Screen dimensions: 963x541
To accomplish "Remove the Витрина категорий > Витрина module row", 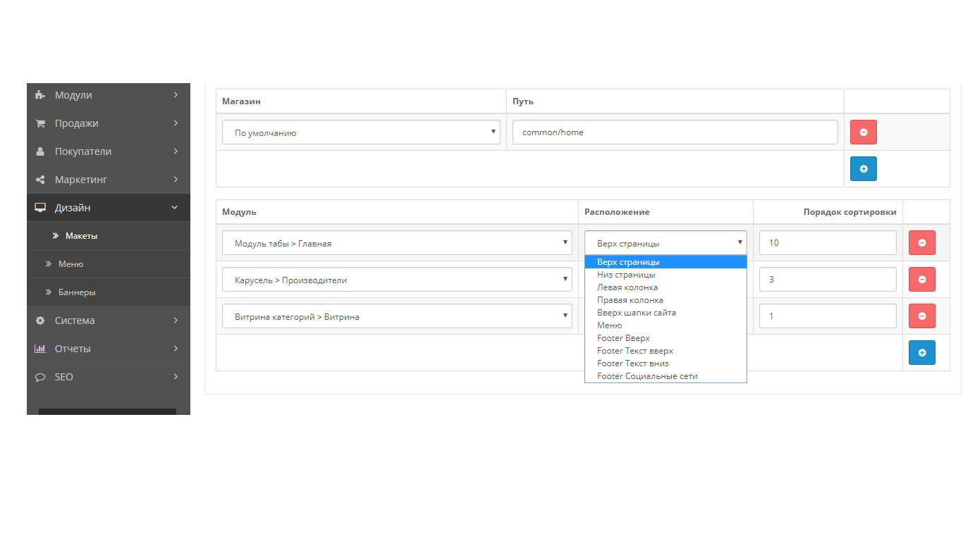I will 921,316.
